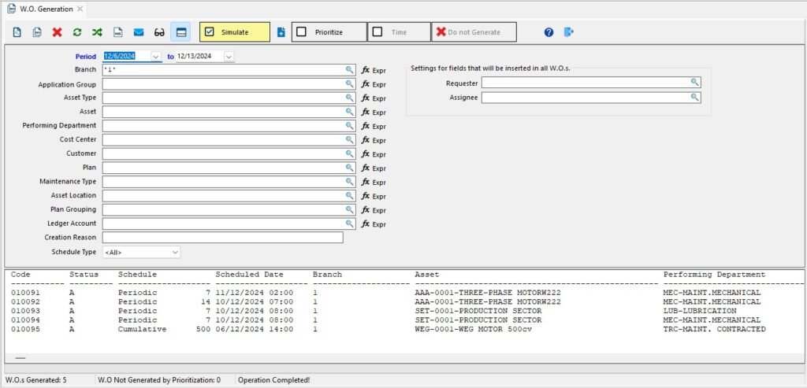Click the blue envelope email icon

139,31
